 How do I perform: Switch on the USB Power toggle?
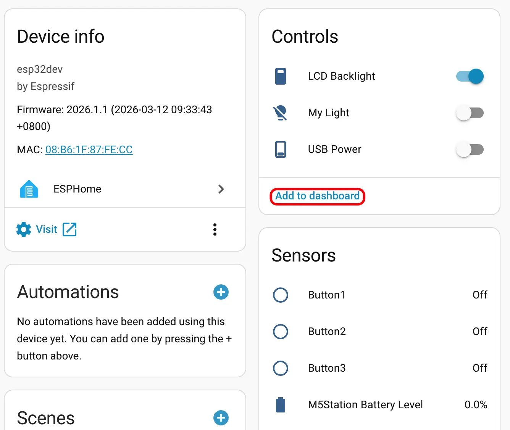pos(470,149)
